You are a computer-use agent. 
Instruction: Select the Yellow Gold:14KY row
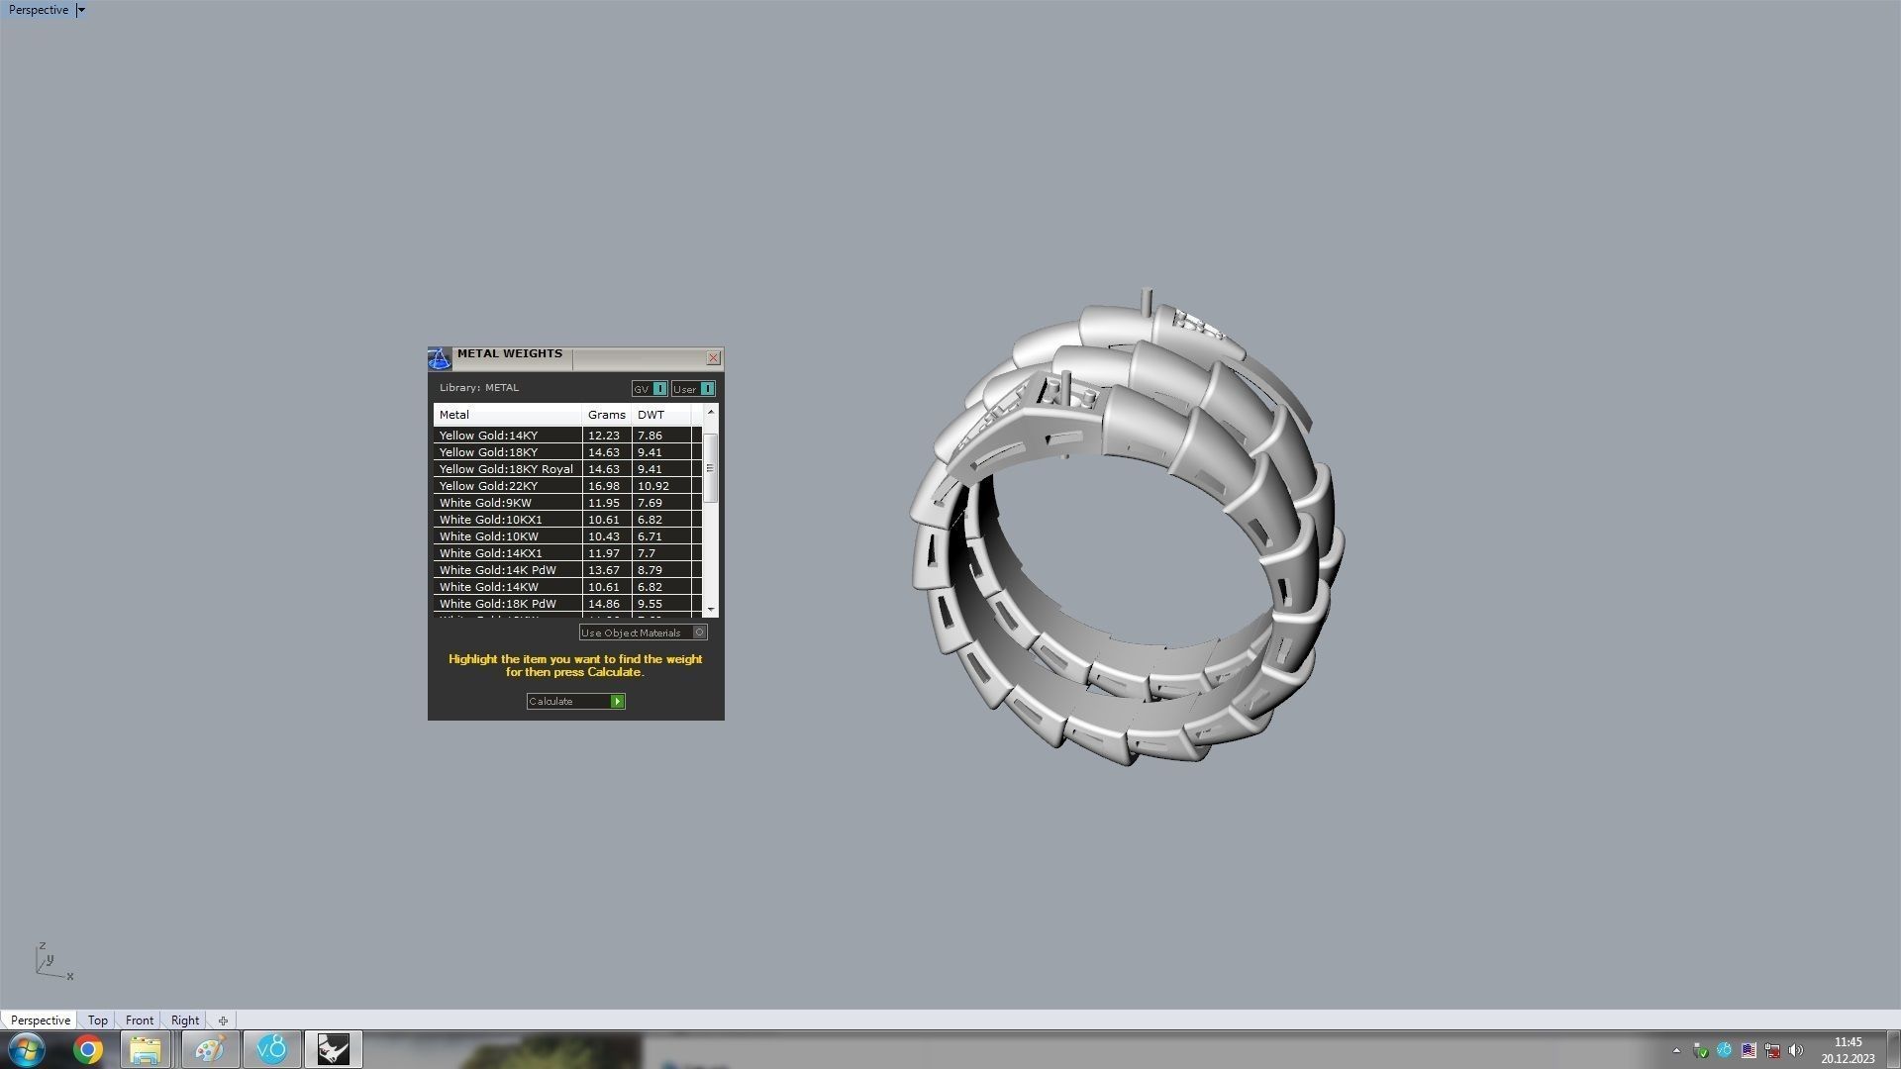[x=567, y=436]
